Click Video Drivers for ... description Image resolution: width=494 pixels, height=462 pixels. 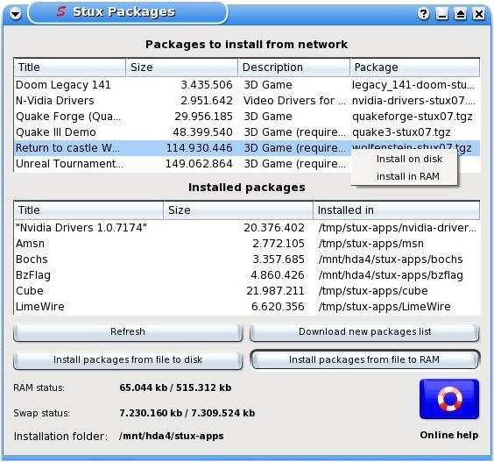click(x=294, y=101)
